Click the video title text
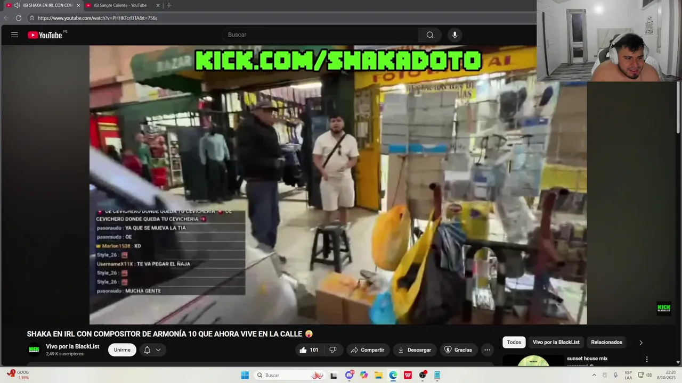This screenshot has width=682, height=383. 170,334
